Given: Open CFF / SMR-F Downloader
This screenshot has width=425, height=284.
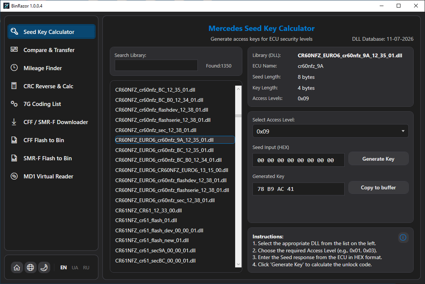Looking at the screenshot, I should click(51, 122).
